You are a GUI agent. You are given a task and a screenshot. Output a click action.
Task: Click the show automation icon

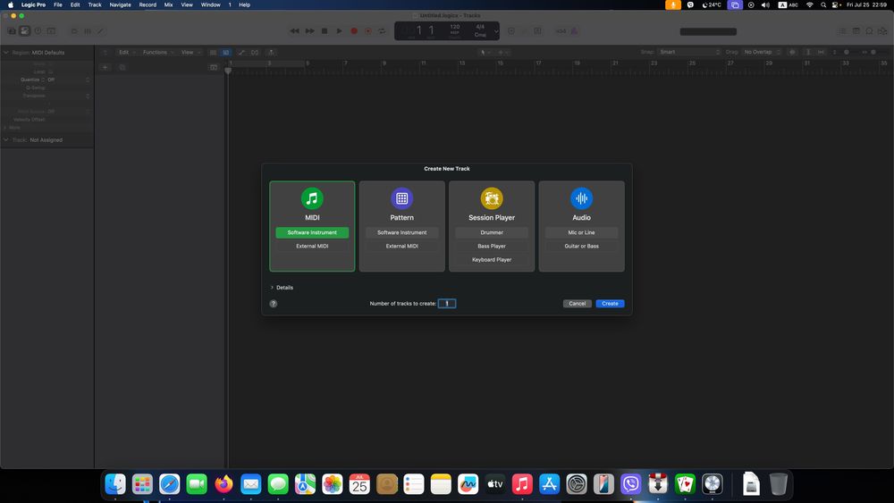click(x=241, y=53)
